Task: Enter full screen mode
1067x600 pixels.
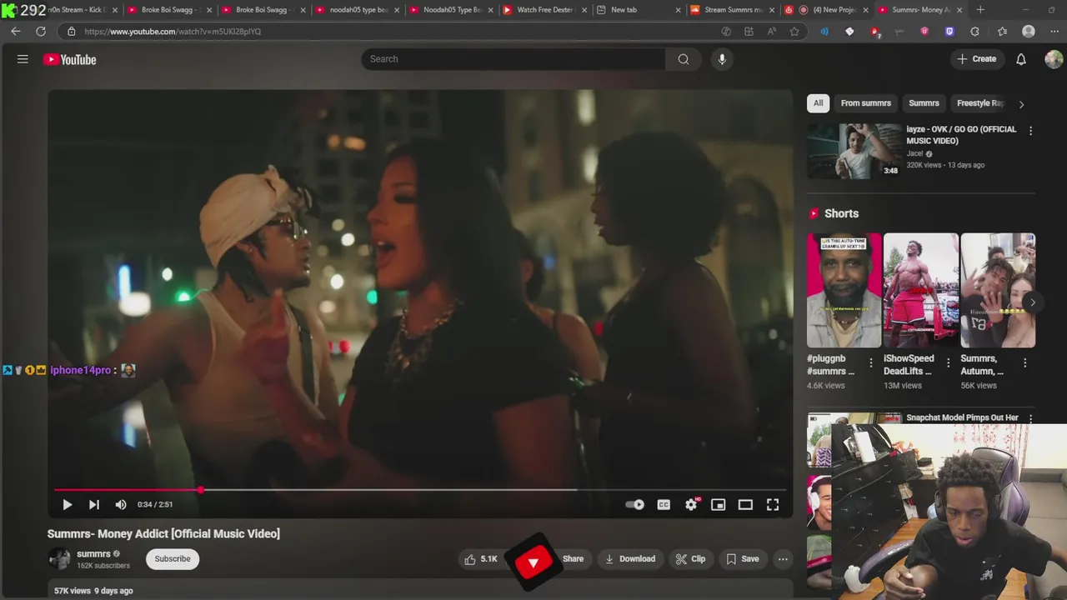Action: coord(773,504)
